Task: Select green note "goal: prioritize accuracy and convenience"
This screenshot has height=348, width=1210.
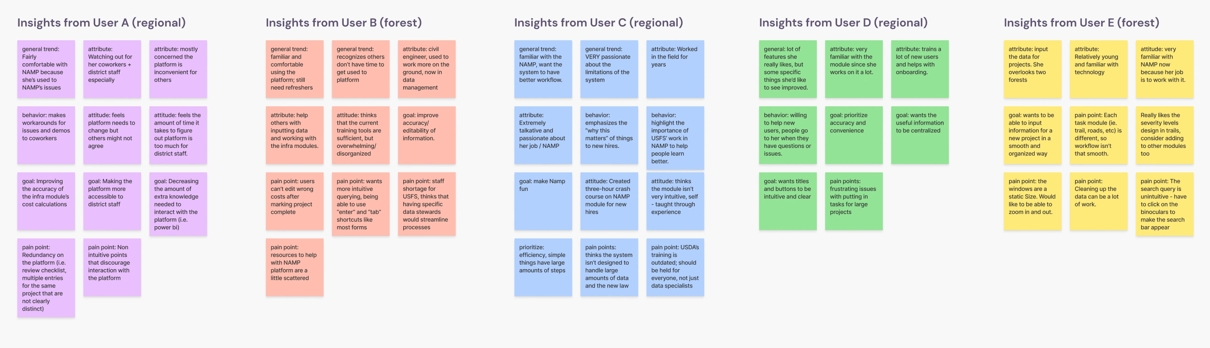Action: [x=853, y=135]
